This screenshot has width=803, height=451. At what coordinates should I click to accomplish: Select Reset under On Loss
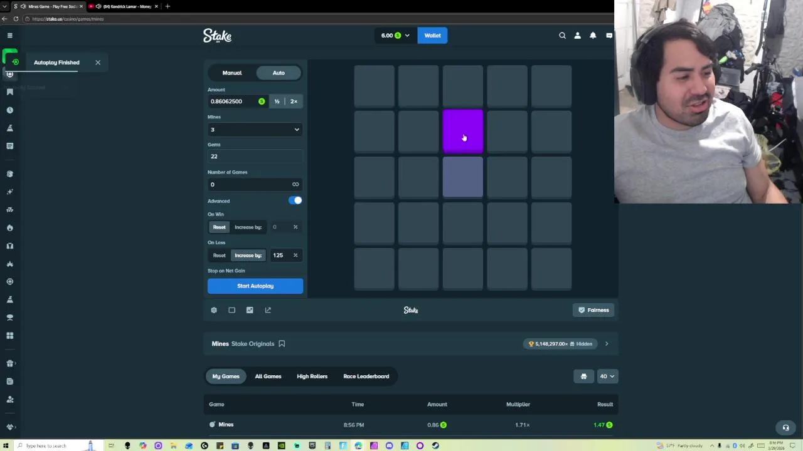coord(219,256)
